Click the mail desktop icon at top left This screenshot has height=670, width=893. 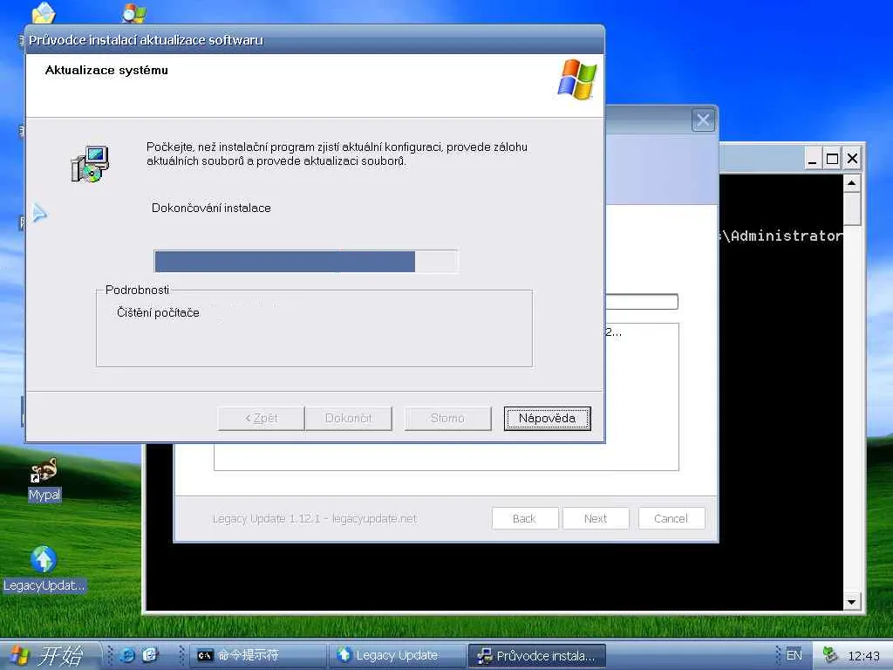tap(44, 12)
